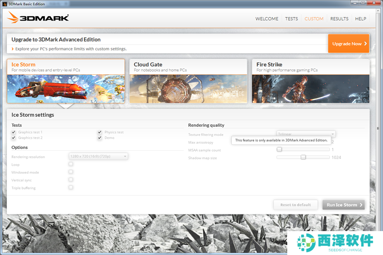Enable Vertical sync checkbox
The image size is (383, 255).
[71, 180]
